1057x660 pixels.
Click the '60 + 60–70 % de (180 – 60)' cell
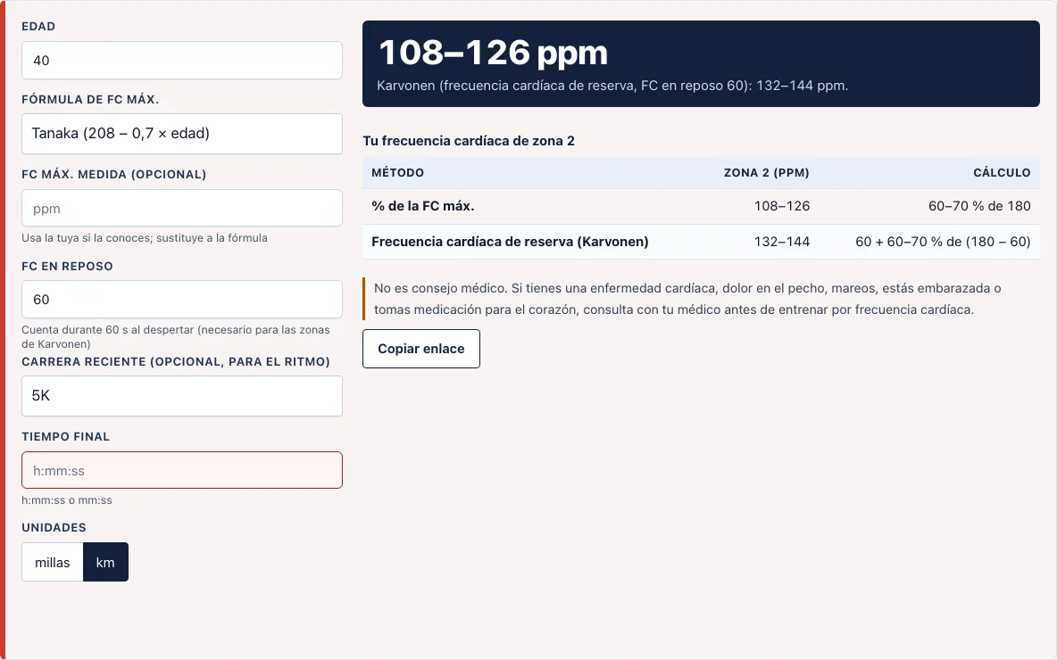click(943, 242)
